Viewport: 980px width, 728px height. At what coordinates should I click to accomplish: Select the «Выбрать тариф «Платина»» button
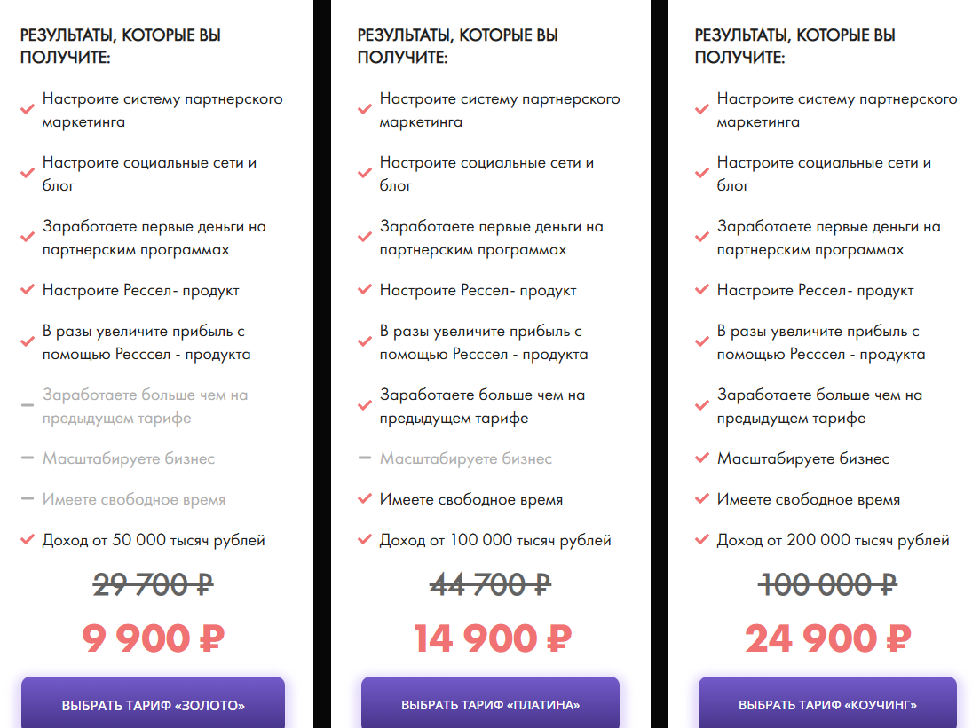coord(490,705)
